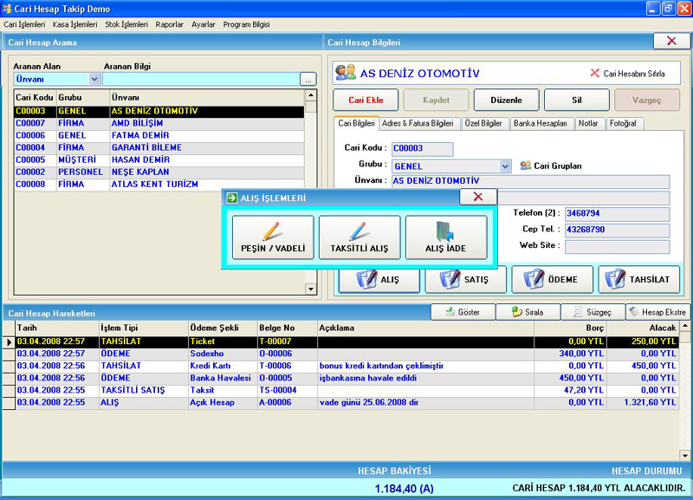
Task: Select ALIŞ İADE purchase return
Action: point(446,237)
